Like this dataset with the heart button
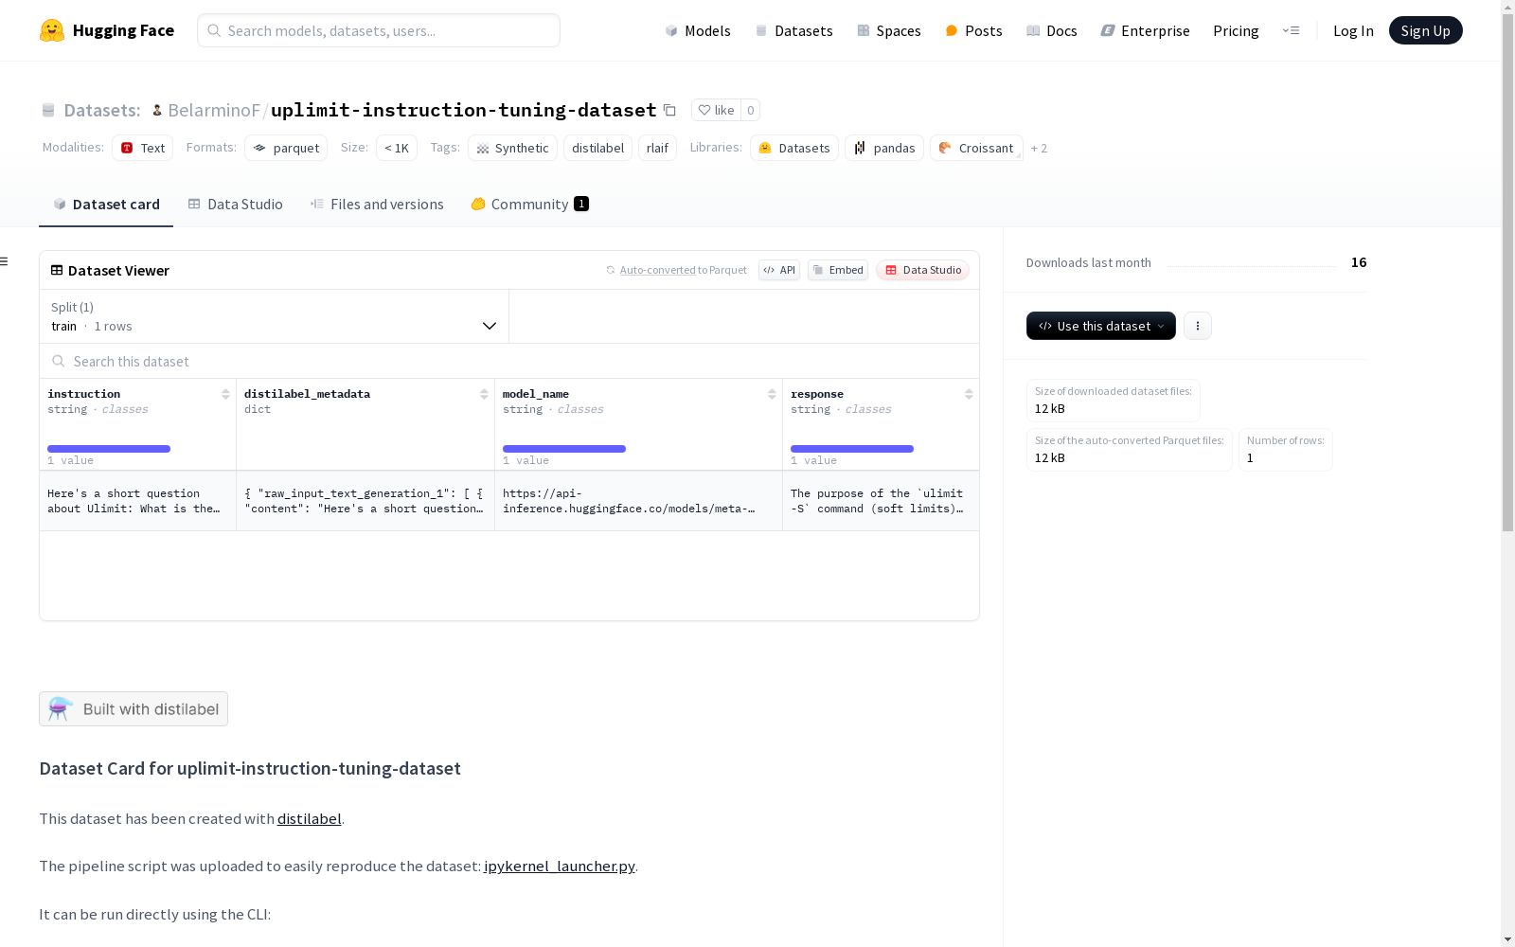 (716, 110)
